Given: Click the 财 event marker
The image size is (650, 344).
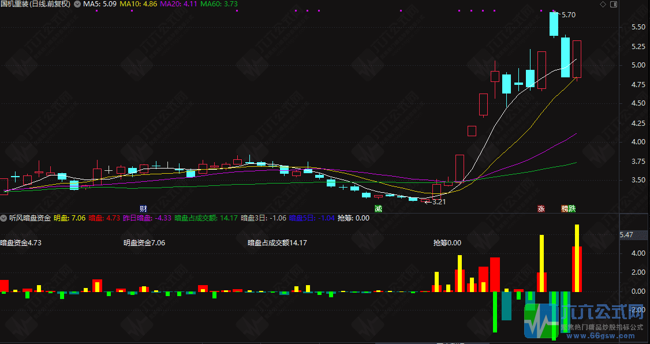Looking at the screenshot, I should pyautogui.click(x=143, y=208).
